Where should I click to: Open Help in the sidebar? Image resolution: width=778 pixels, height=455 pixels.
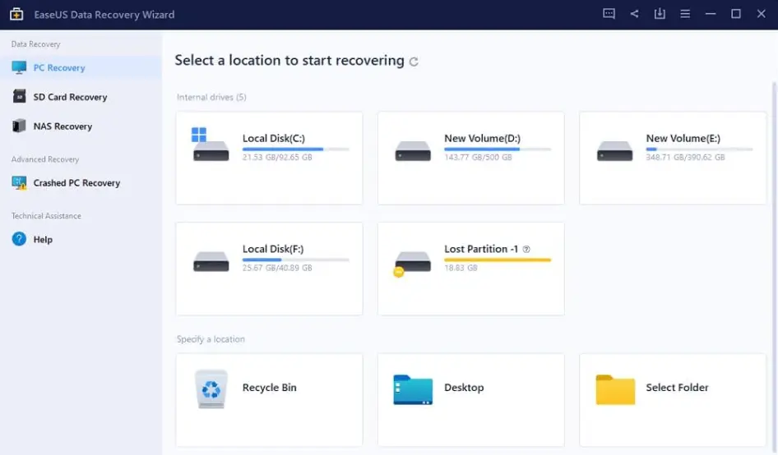(x=81, y=239)
